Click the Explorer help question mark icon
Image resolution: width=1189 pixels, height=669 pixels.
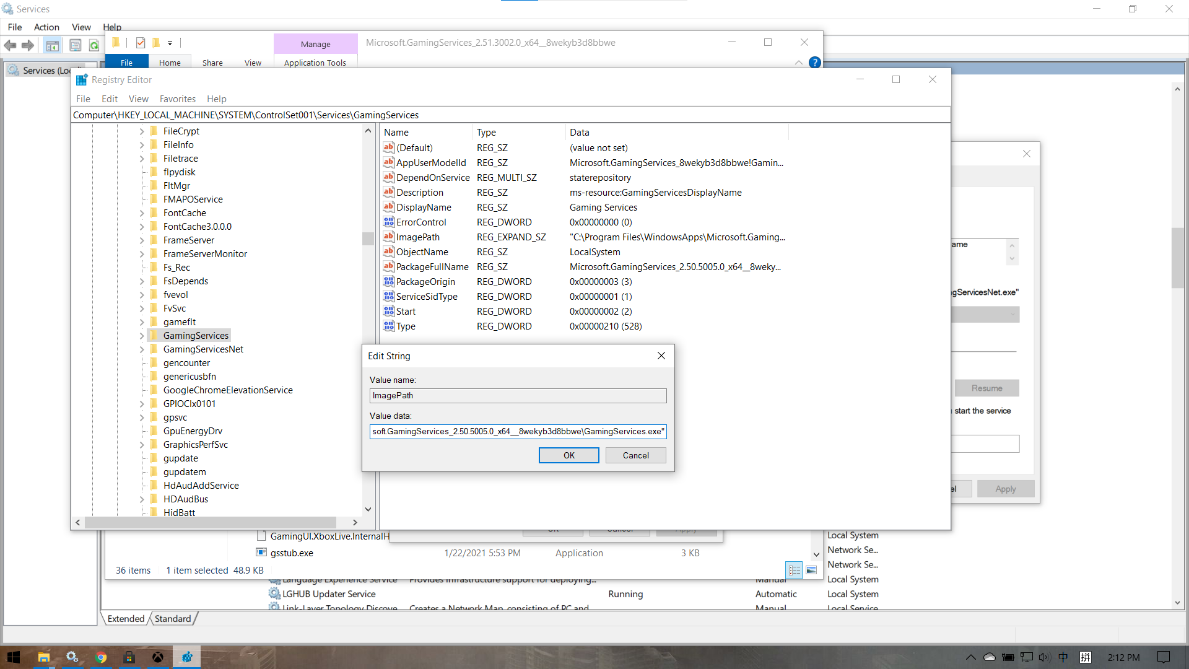(x=814, y=63)
